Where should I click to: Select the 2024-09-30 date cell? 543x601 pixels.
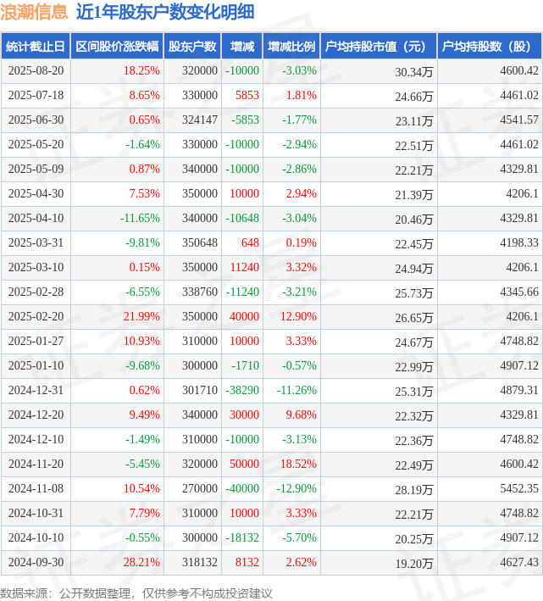36,562
